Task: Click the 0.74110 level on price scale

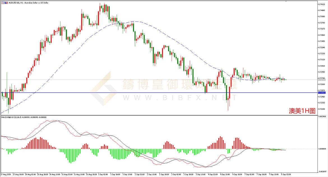Action: click(x=322, y=4)
